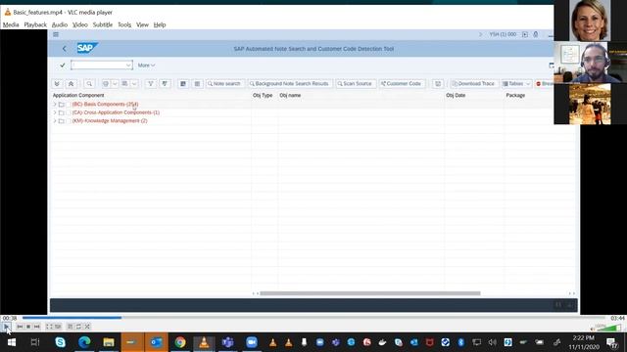
Task: Select the (KM) Knowledge Management row text
Action: [110, 121]
